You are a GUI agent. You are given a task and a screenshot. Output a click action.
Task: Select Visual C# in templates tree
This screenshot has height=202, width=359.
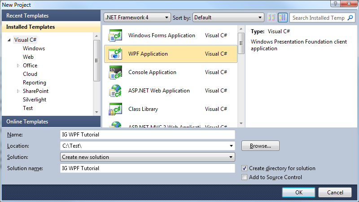pyautogui.click(x=25, y=40)
